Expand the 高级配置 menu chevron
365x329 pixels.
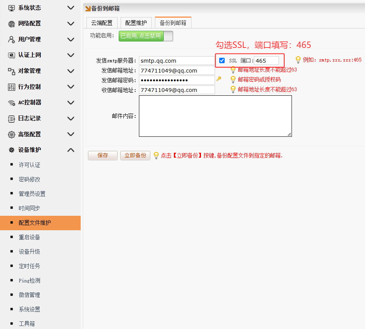pyautogui.click(x=71, y=134)
